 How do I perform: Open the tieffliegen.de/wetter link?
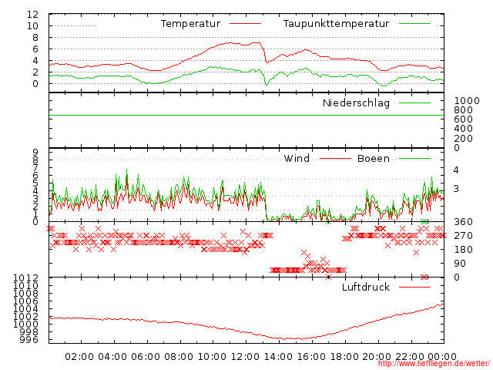[x=434, y=364]
